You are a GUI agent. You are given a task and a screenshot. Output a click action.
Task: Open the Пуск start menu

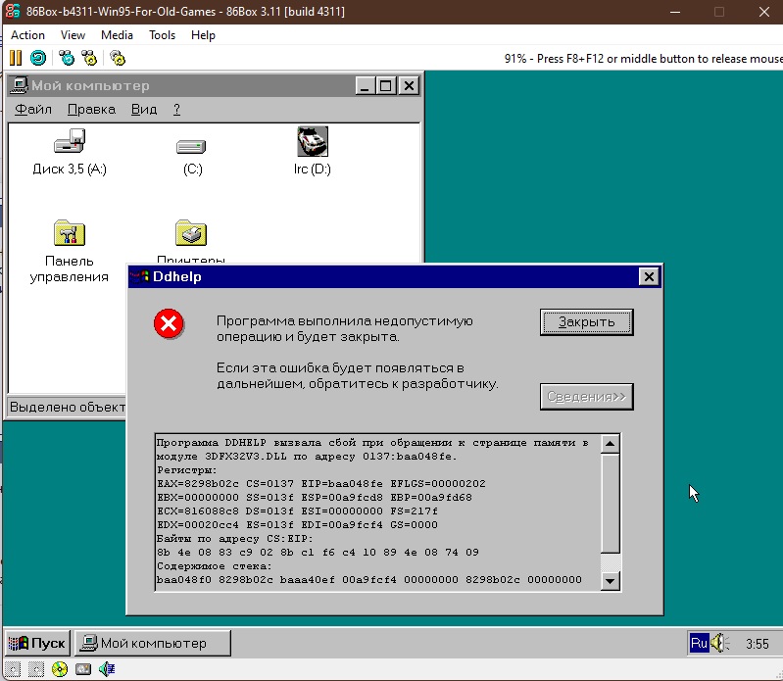[x=38, y=643]
